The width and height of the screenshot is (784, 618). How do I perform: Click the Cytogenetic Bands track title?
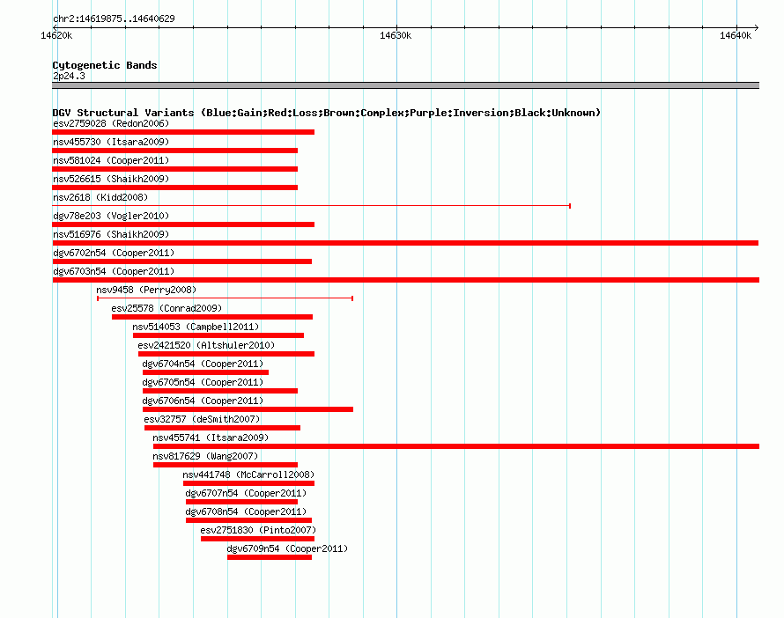(x=105, y=65)
